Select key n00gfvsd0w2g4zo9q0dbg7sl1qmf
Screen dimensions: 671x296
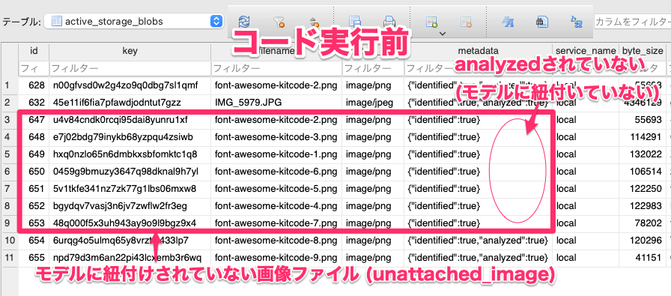click(x=130, y=85)
